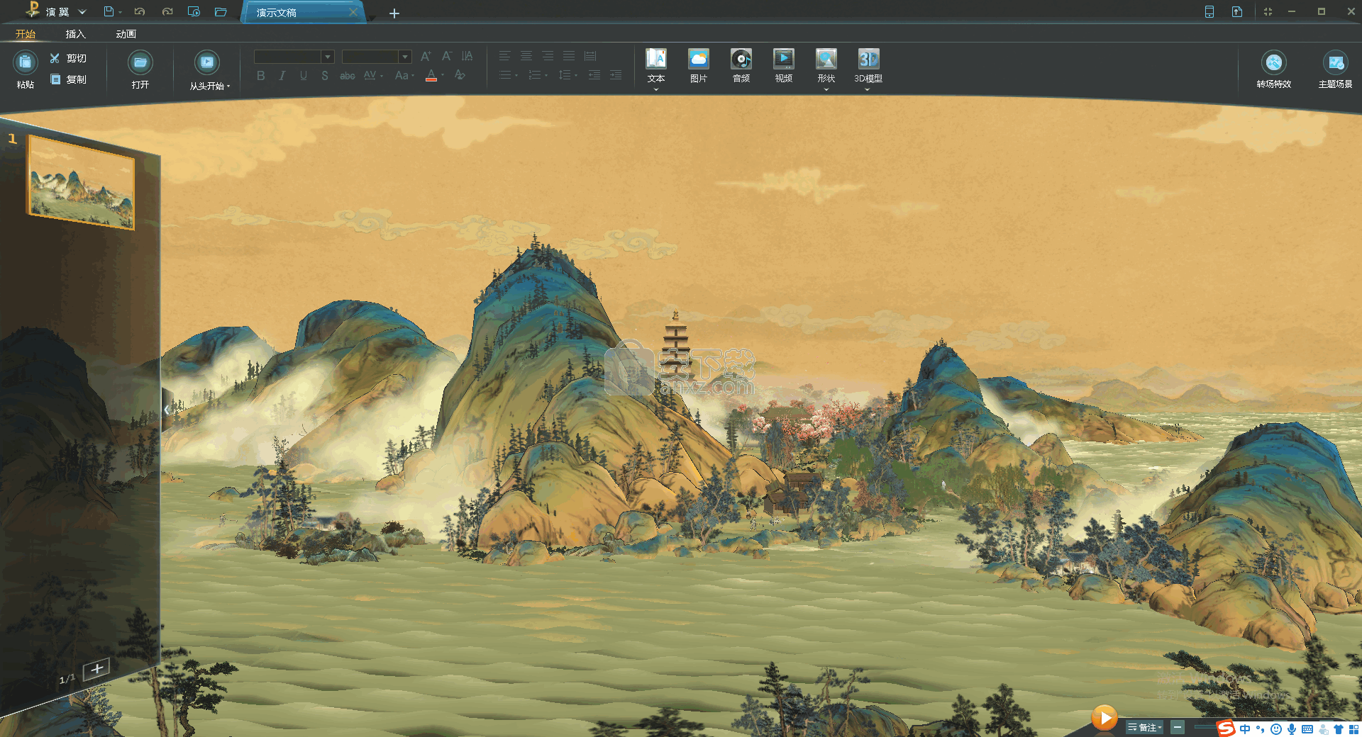
Task: Click the Open (打开) folder icon
Action: pos(140,63)
